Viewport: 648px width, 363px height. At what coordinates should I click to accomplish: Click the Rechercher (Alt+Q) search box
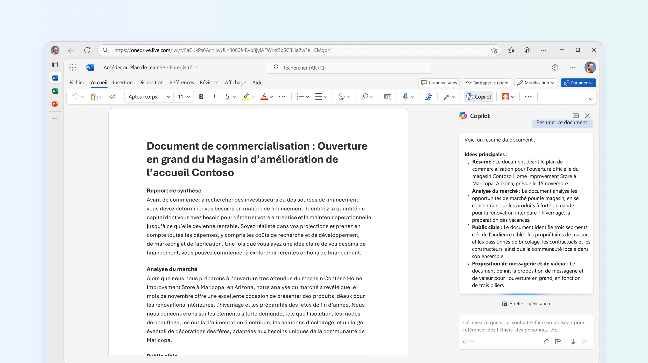click(349, 68)
